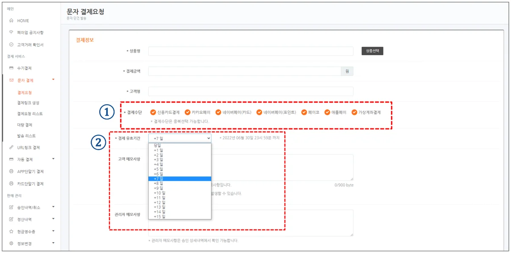The height and width of the screenshot is (253, 511).
Task: Choose +2 일 in the validity list
Action: [x=180, y=155]
